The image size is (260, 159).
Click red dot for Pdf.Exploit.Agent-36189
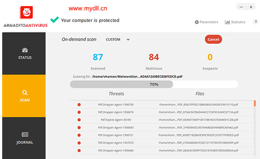pos(79,120)
